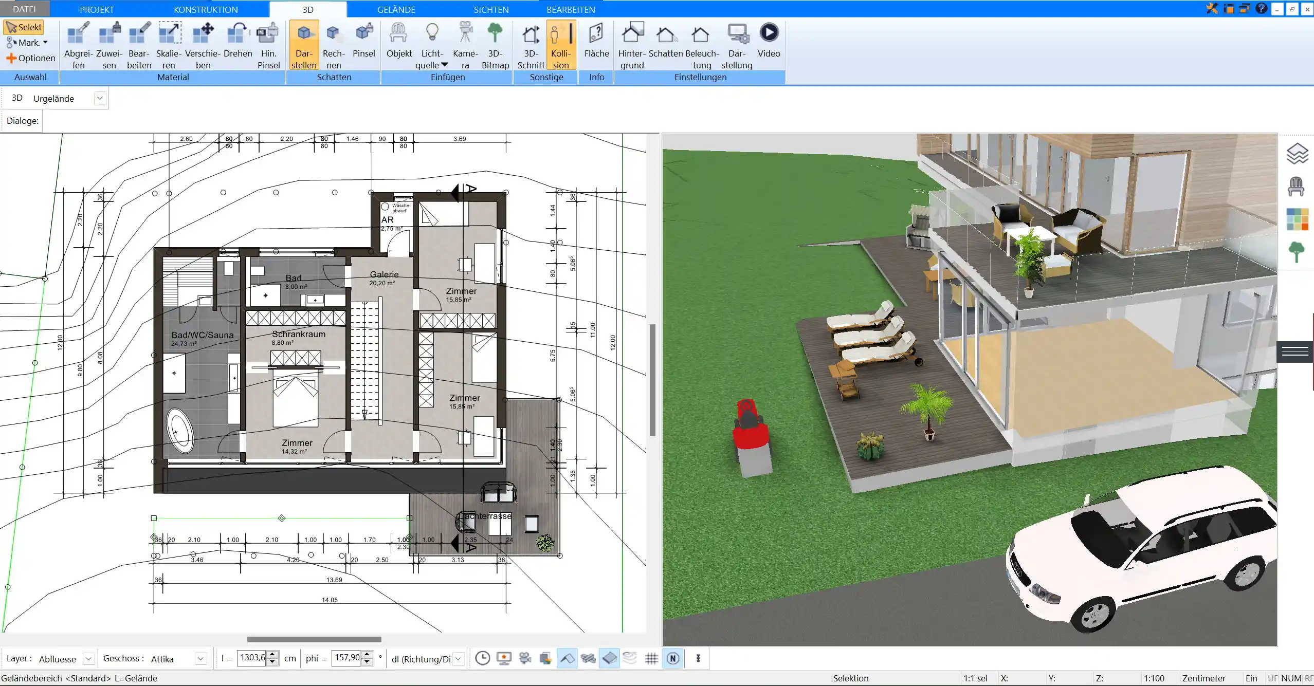Activate the Drehen rotate material tool
Image resolution: width=1314 pixels, height=686 pixels.
[238, 40]
